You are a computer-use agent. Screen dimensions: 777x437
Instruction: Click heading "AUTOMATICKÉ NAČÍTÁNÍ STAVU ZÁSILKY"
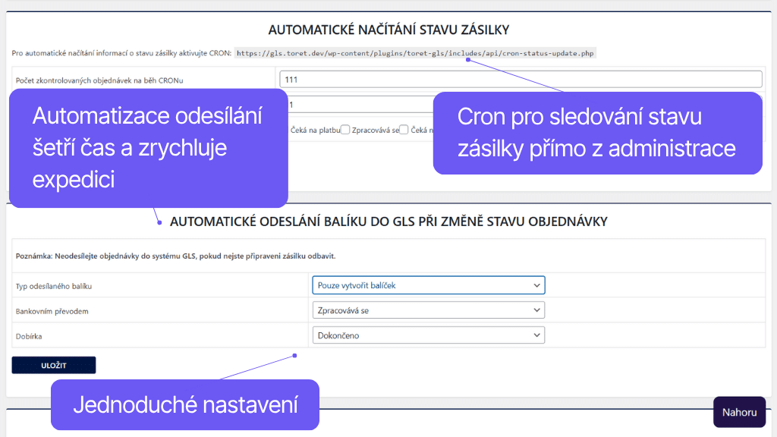pos(388,29)
